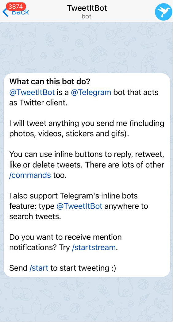Open the @Telegram mention link
The height and width of the screenshot is (322, 173).
[x=91, y=92]
